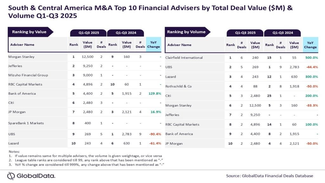Click YoY Change header in volume table
Image resolution: width=325 pixels, height=183 pixels.
310,45
